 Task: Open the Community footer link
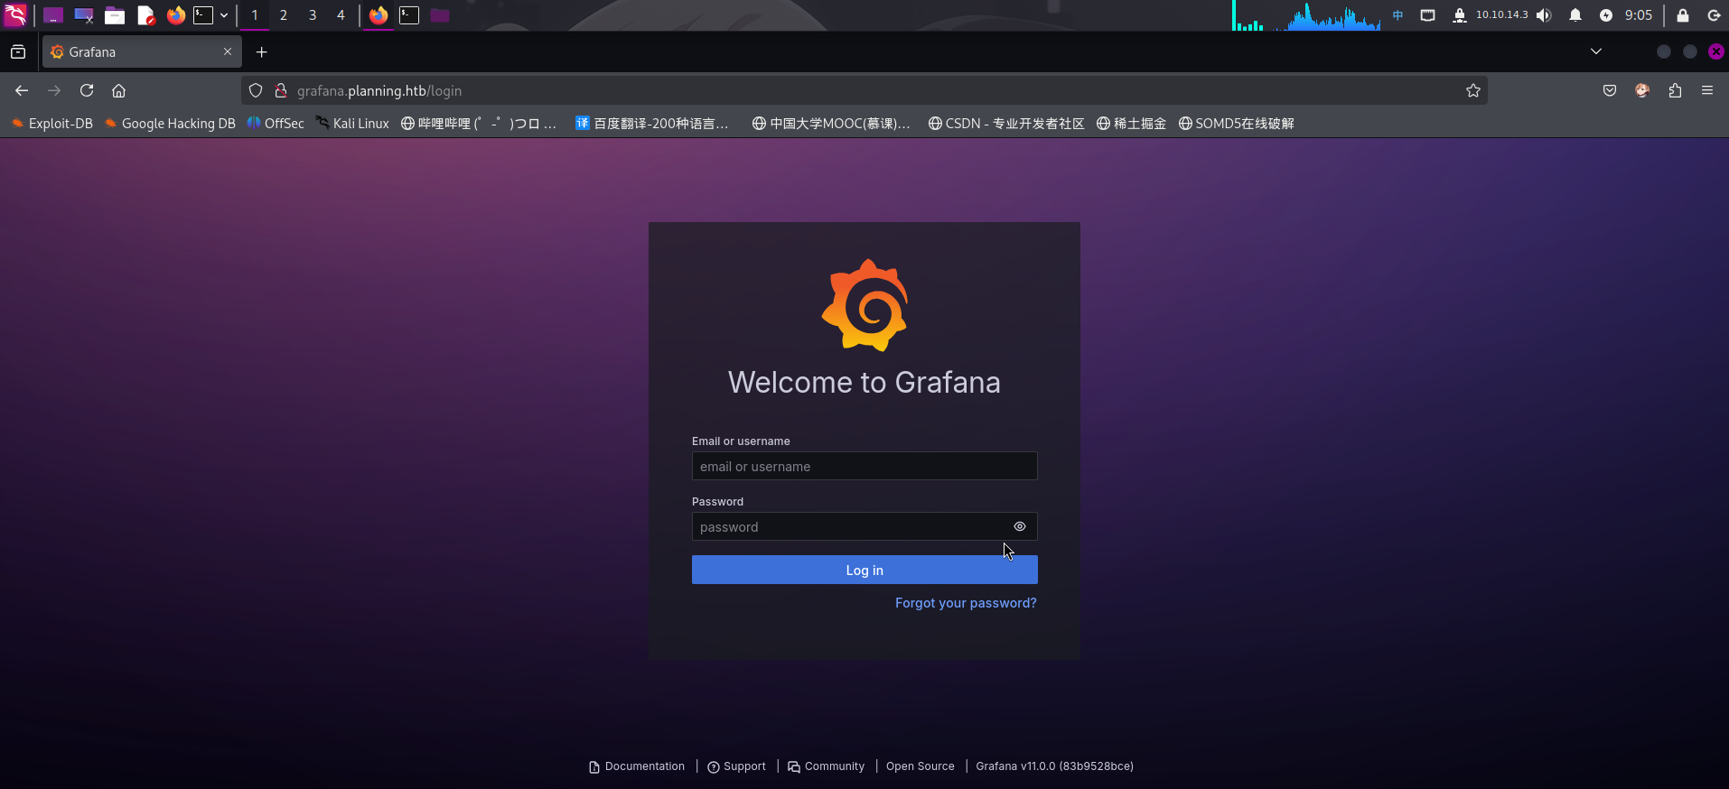pos(826,766)
